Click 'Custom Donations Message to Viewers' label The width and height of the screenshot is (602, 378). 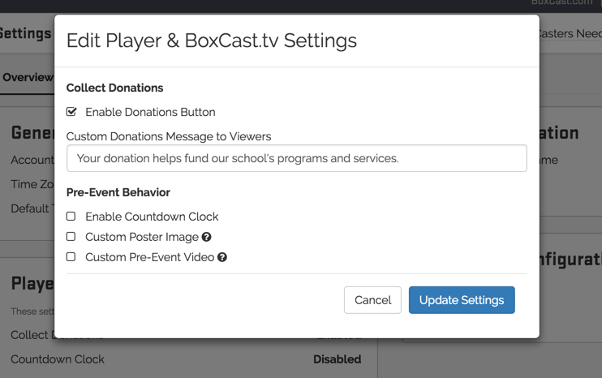[169, 136]
